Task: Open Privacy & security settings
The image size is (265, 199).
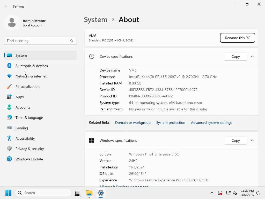Action: (x=40, y=148)
